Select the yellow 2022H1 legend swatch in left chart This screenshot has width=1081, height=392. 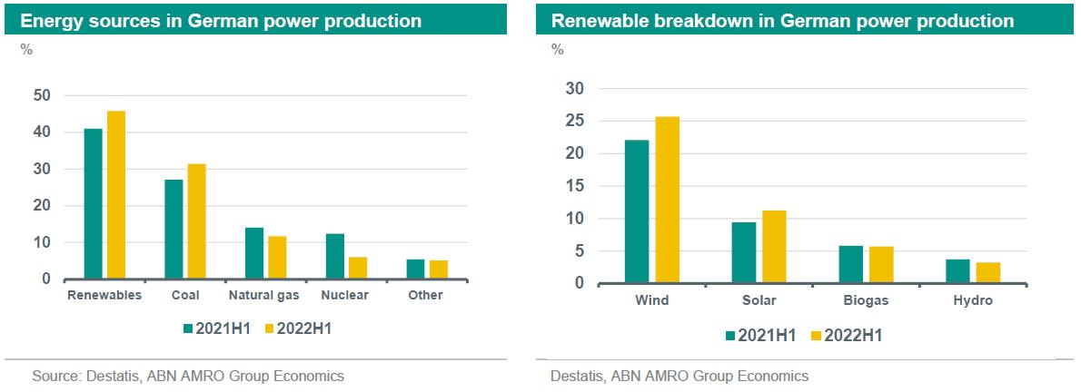coord(269,328)
